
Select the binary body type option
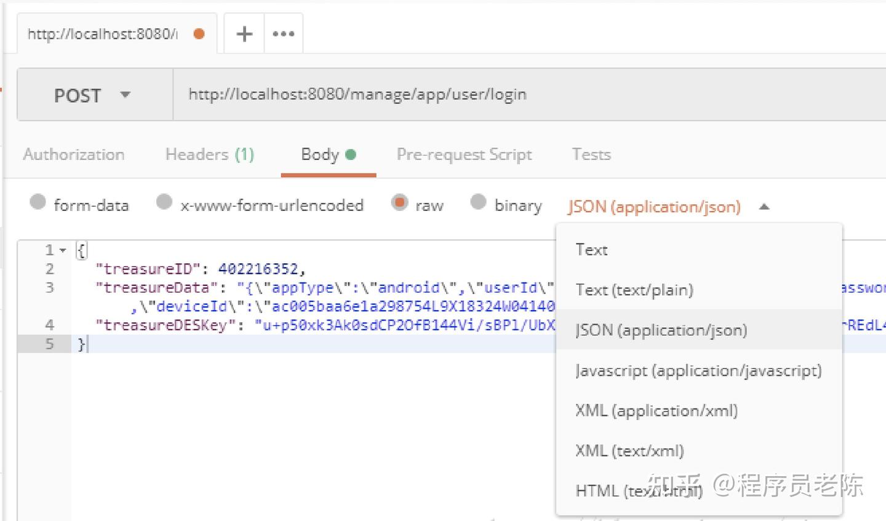click(x=478, y=202)
